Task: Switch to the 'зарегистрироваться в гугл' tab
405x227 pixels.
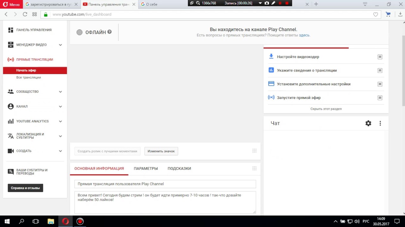Action: pyautogui.click(x=51, y=4)
